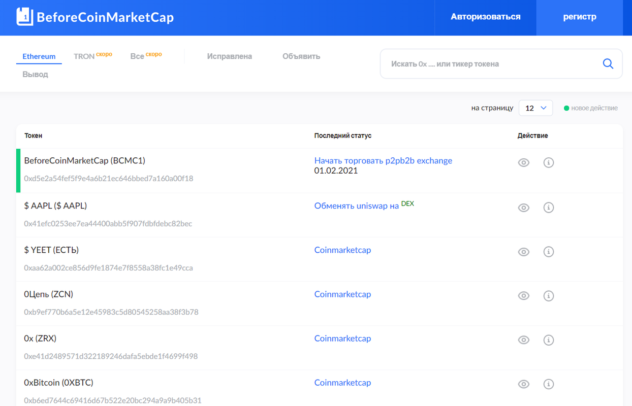Open info icon for $ AAPL row
This screenshot has height=406, width=632.
point(548,207)
